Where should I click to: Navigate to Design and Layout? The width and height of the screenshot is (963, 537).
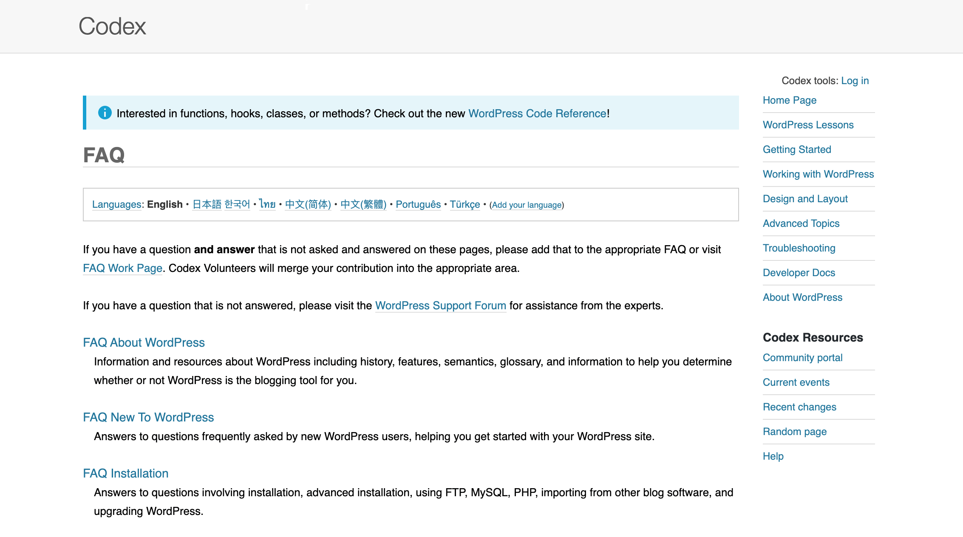(x=805, y=199)
